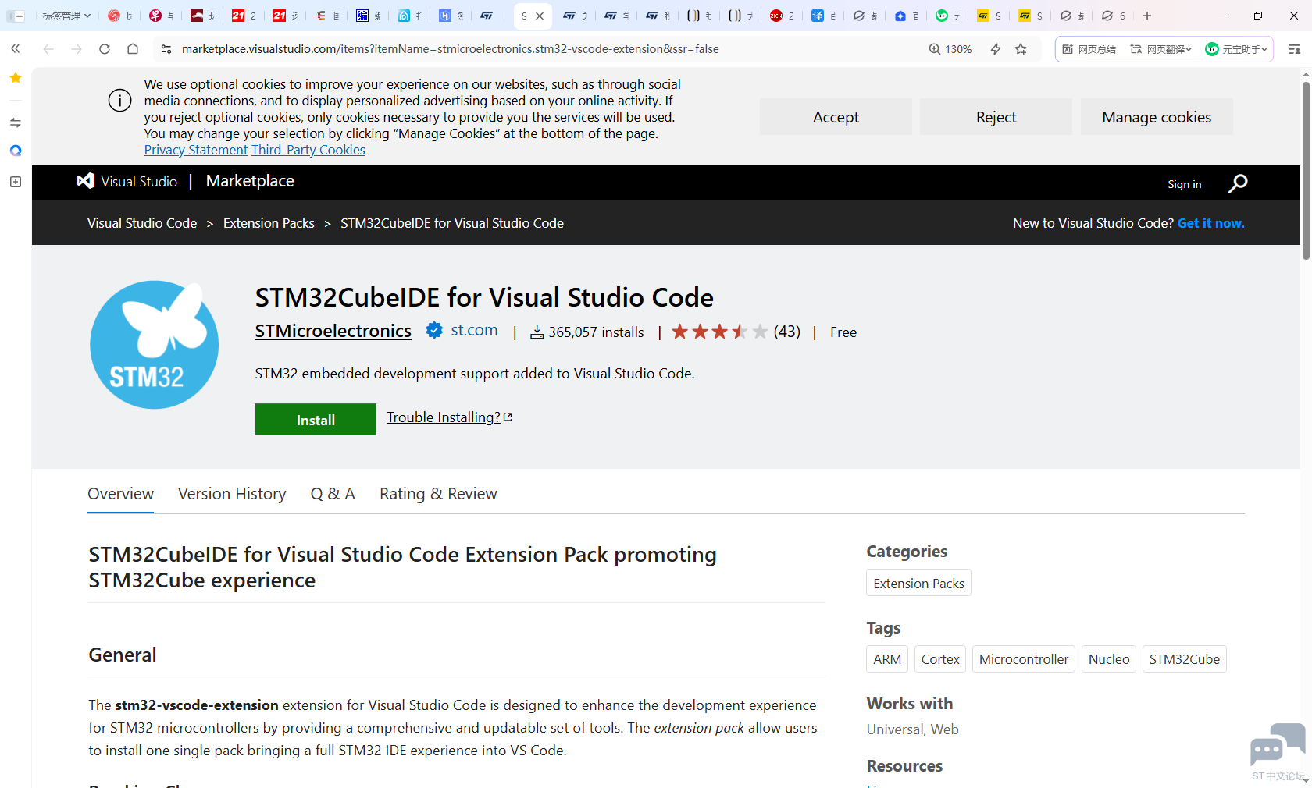Sign in to Marketplace

(x=1185, y=184)
